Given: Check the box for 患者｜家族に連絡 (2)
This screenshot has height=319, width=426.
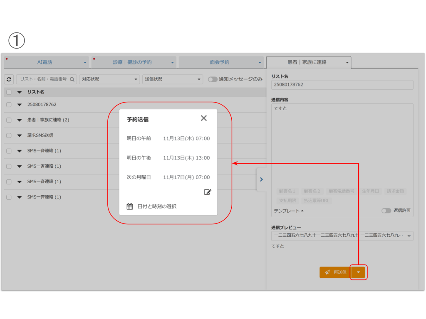Looking at the screenshot, I should click(9, 120).
